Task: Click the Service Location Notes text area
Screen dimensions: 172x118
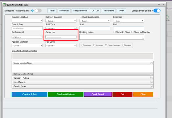Action: 83,69
